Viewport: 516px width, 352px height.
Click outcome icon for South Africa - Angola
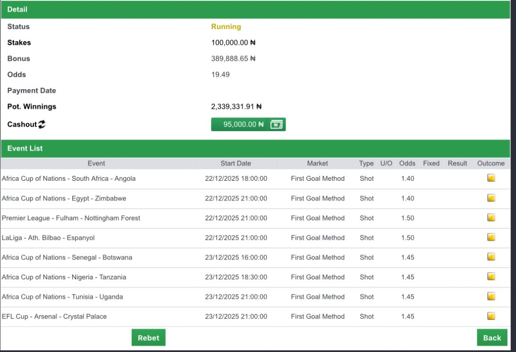tap(491, 178)
